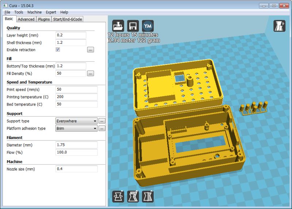Click the Cura app icon in title bar

[5, 5]
